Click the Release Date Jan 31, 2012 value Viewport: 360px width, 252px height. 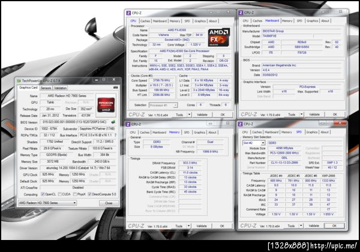tap(50, 115)
